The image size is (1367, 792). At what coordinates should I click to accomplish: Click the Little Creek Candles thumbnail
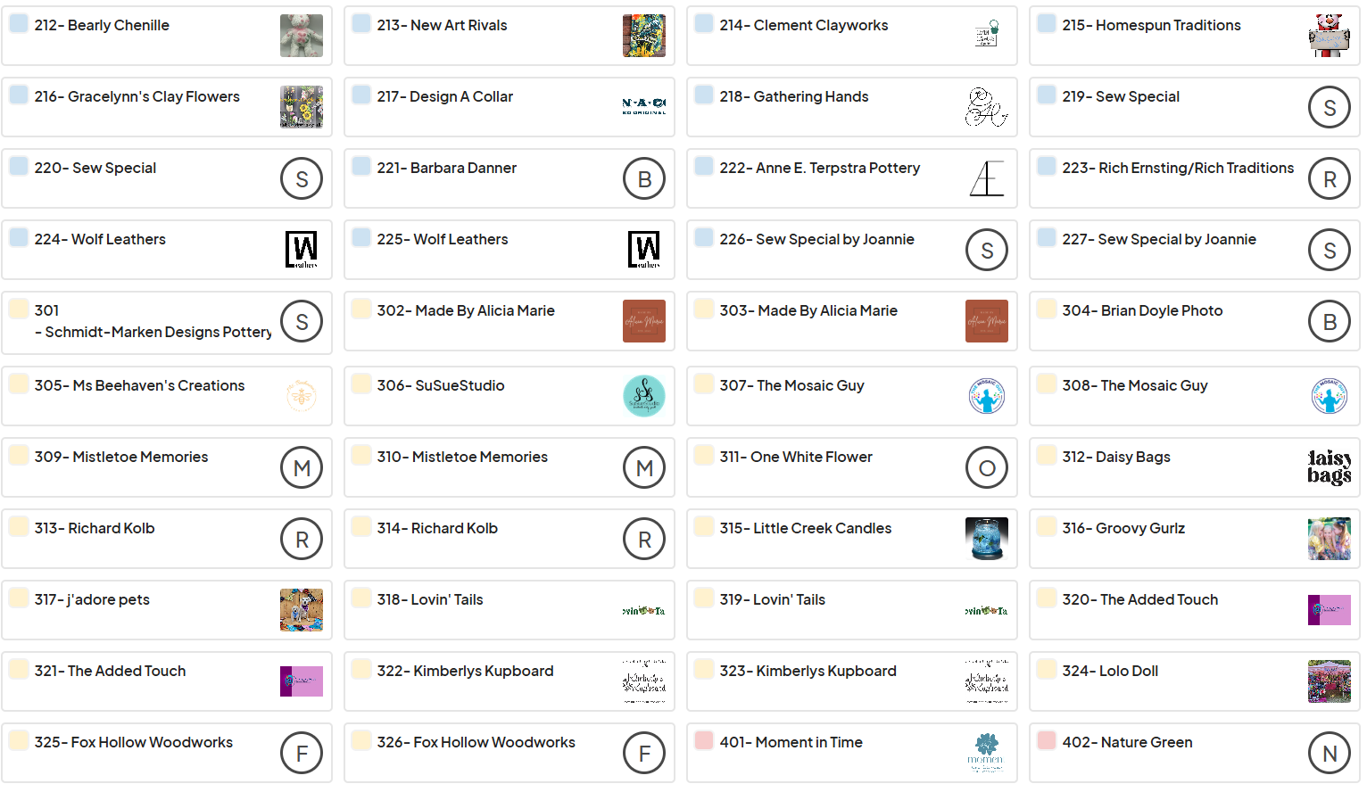pyautogui.click(x=987, y=539)
